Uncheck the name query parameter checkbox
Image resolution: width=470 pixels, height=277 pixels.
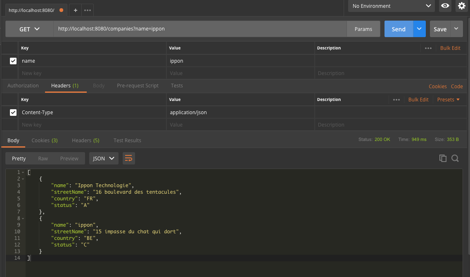[13, 61]
